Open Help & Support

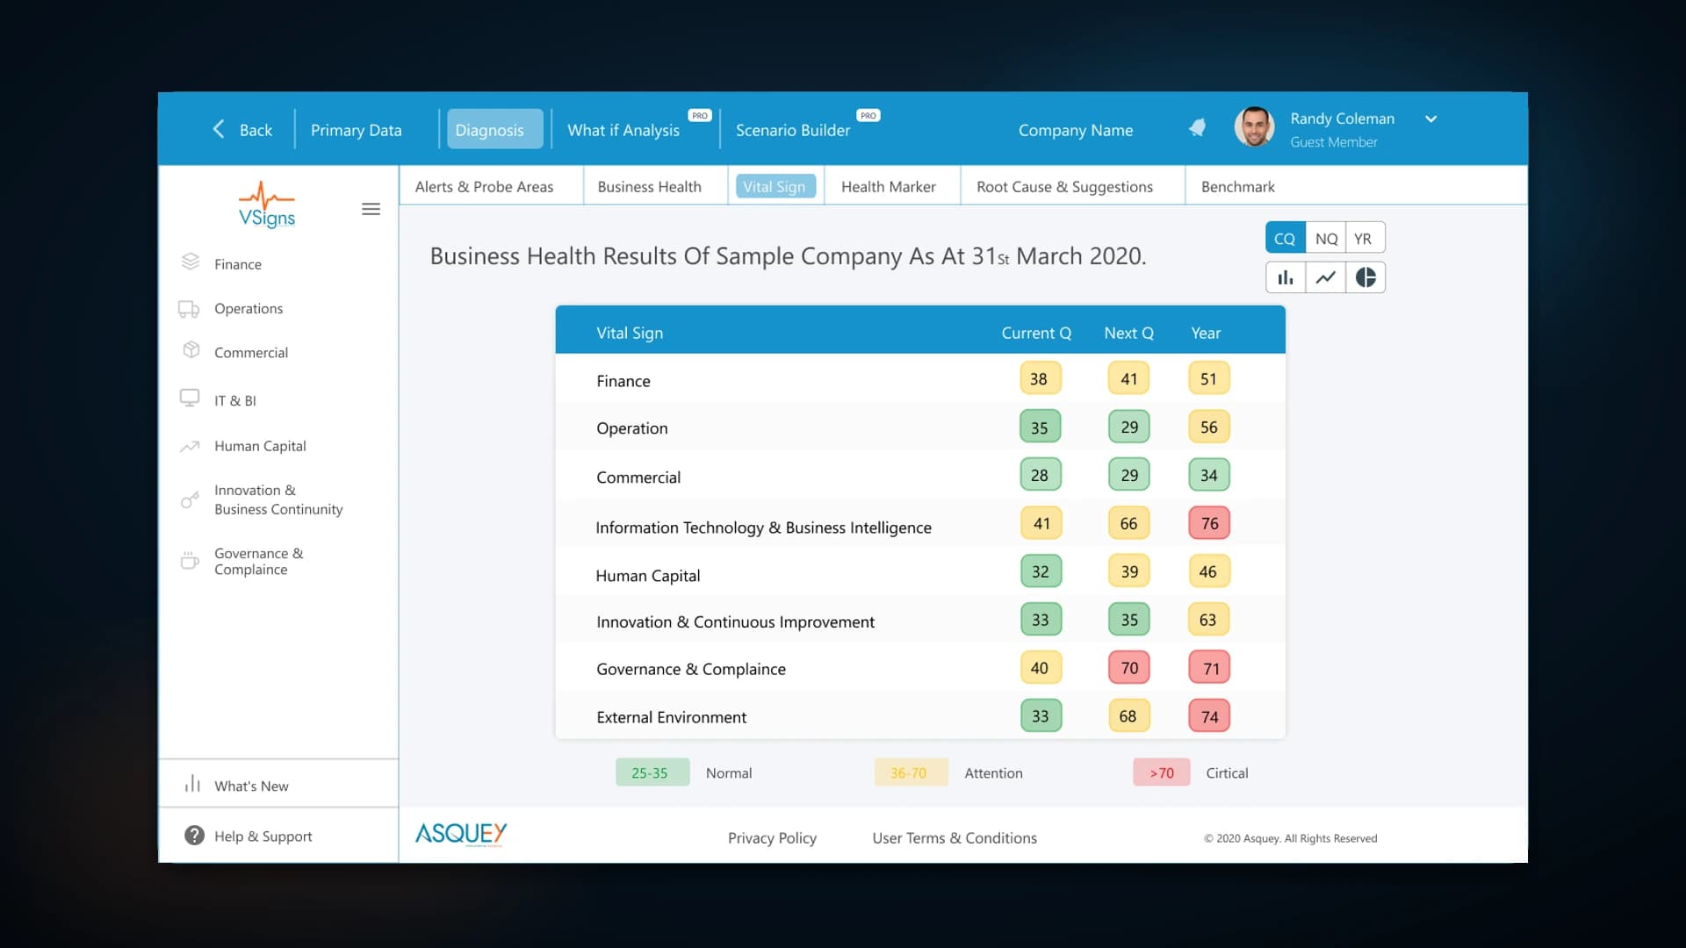pyautogui.click(x=263, y=837)
